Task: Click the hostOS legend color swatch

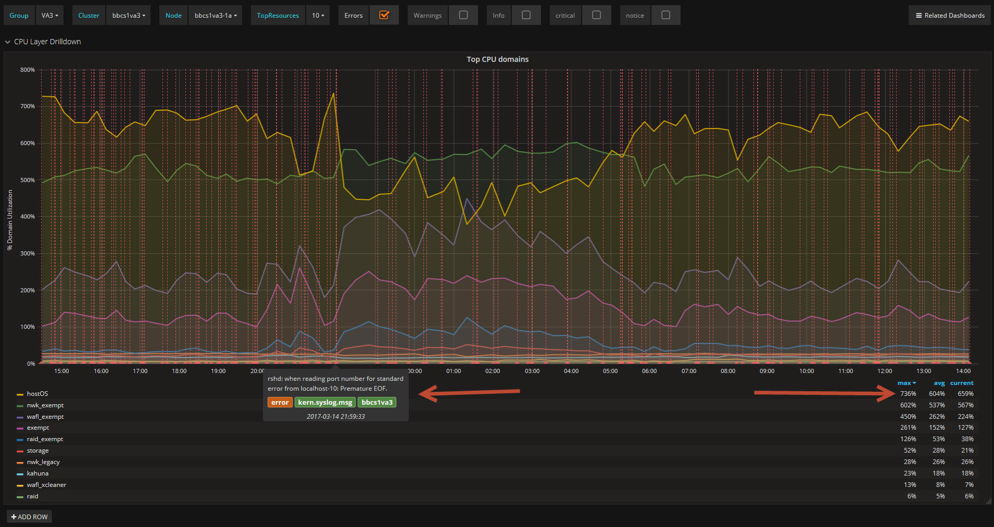Action: tap(20, 394)
